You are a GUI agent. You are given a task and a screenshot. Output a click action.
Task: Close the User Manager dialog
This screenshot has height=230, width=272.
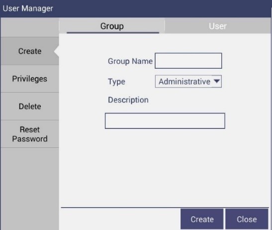pos(247,219)
